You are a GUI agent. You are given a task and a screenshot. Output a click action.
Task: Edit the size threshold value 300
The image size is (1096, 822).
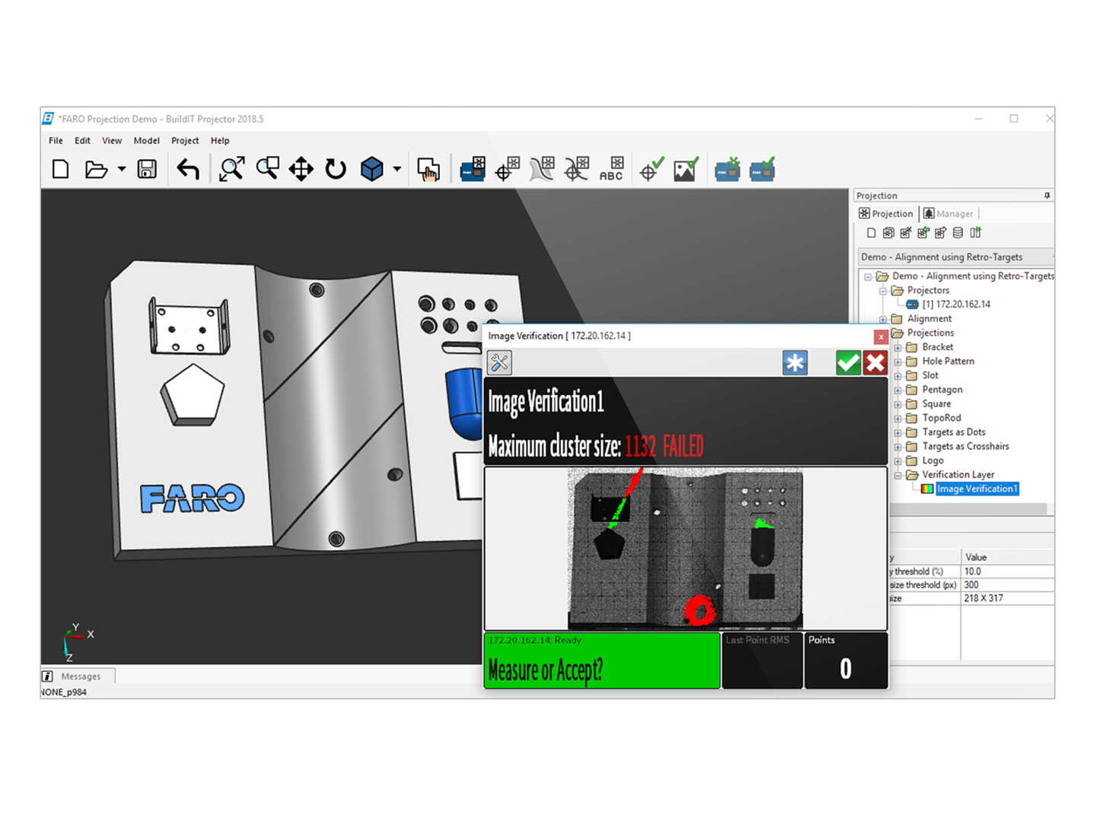[x=1007, y=585]
